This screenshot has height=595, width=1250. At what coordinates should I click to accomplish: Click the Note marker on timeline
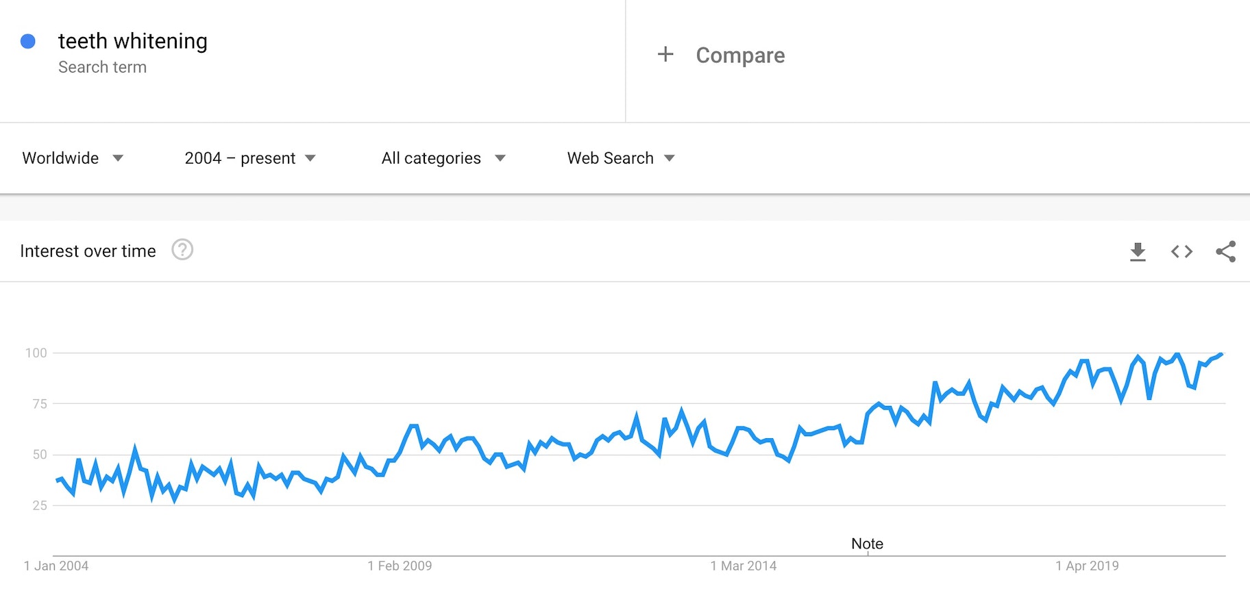point(867,544)
